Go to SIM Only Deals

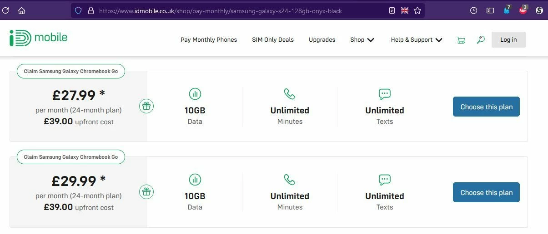pyautogui.click(x=273, y=40)
